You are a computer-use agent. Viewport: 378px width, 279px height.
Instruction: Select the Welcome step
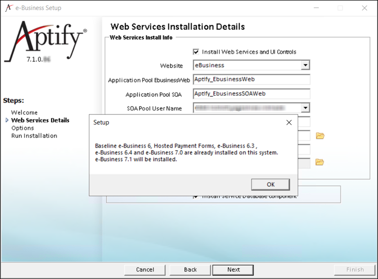(x=24, y=113)
